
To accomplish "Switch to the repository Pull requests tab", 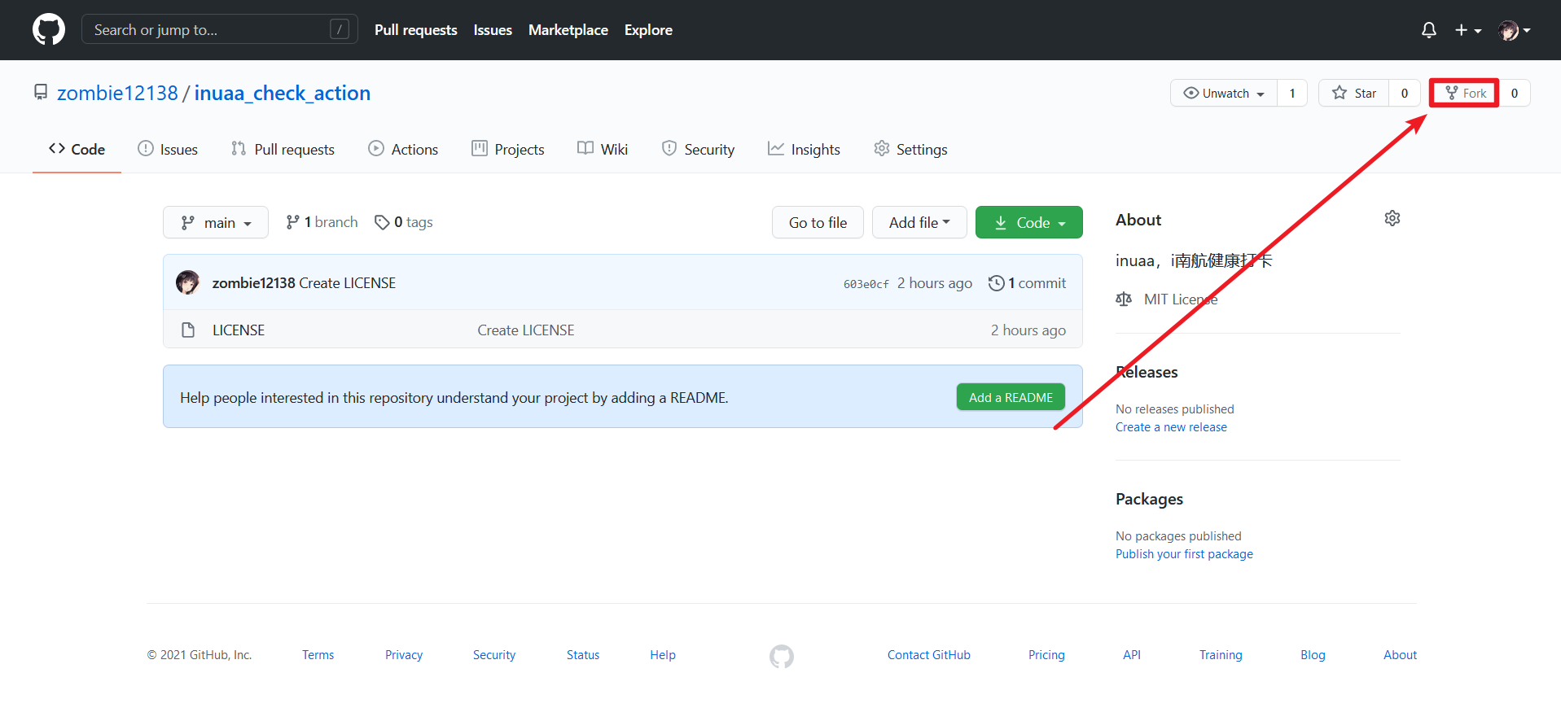I will tap(283, 149).
